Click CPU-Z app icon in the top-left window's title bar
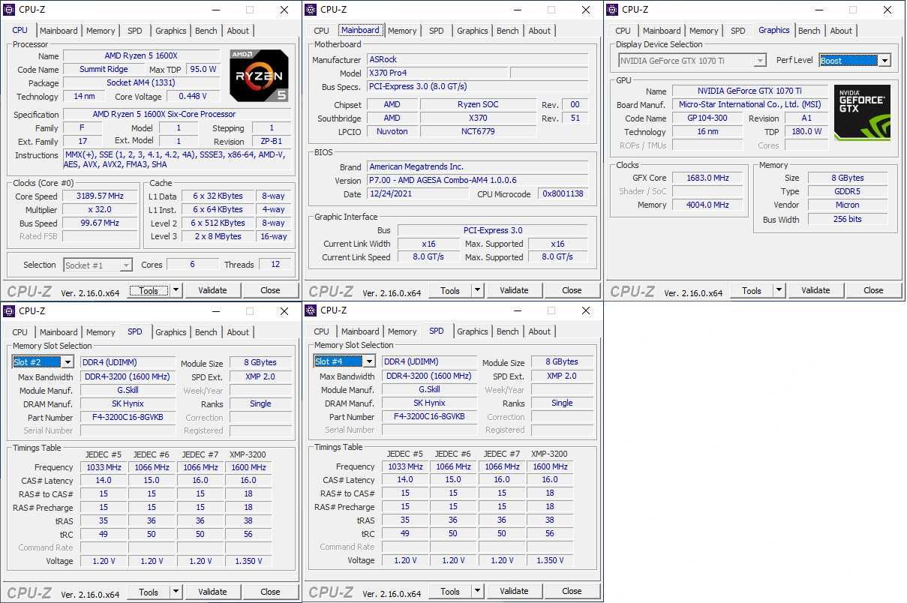The image size is (907, 603). [9, 10]
